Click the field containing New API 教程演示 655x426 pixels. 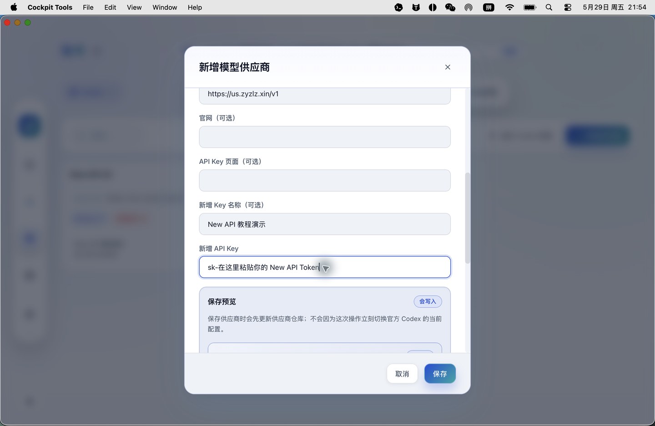(x=325, y=224)
